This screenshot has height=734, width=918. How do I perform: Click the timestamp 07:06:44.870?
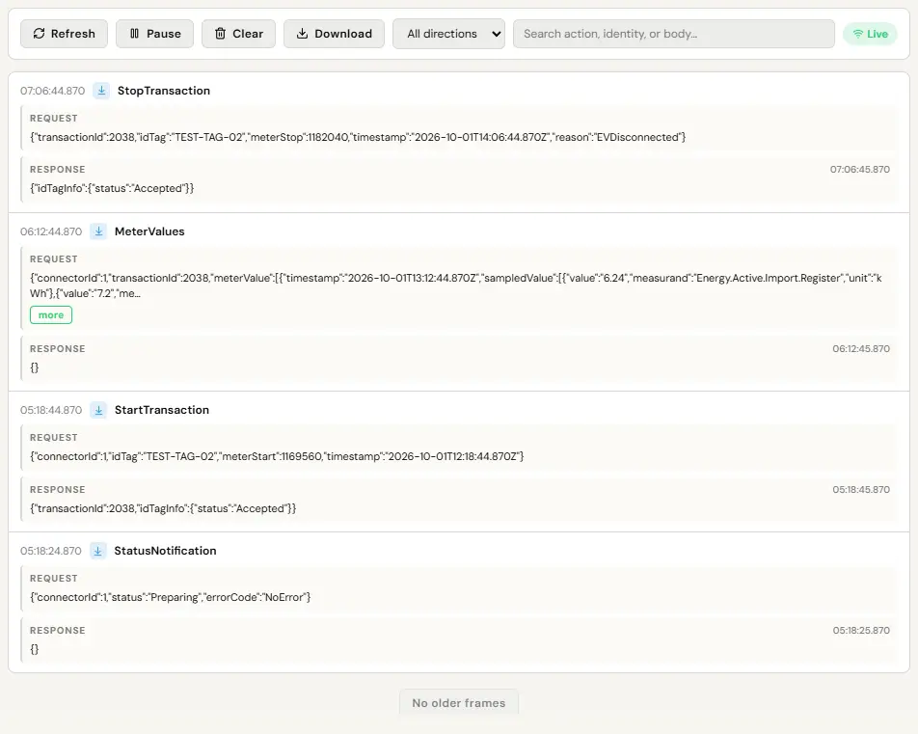point(53,91)
